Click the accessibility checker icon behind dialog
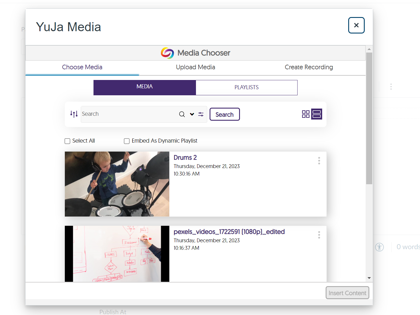The width and height of the screenshot is (420, 315). [379, 247]
